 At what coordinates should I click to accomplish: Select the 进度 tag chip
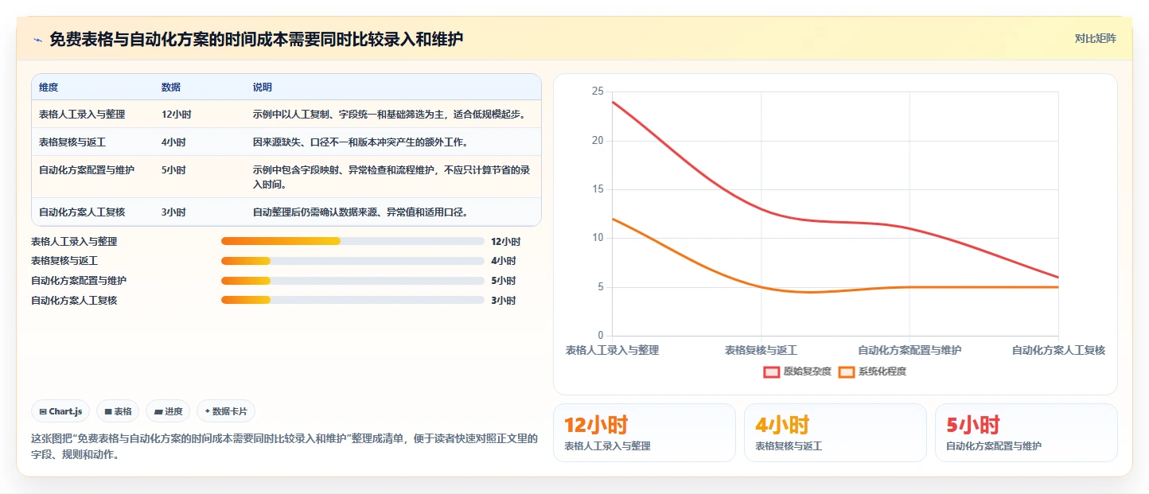pos(168,411)
